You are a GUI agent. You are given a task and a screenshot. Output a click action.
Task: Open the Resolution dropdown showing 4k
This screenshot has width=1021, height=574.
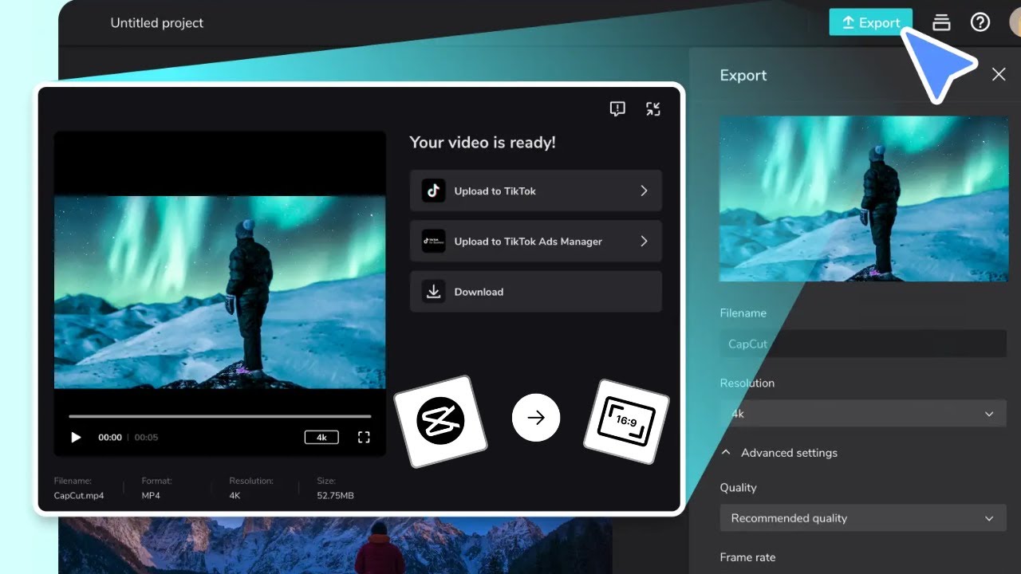(863, 414)
